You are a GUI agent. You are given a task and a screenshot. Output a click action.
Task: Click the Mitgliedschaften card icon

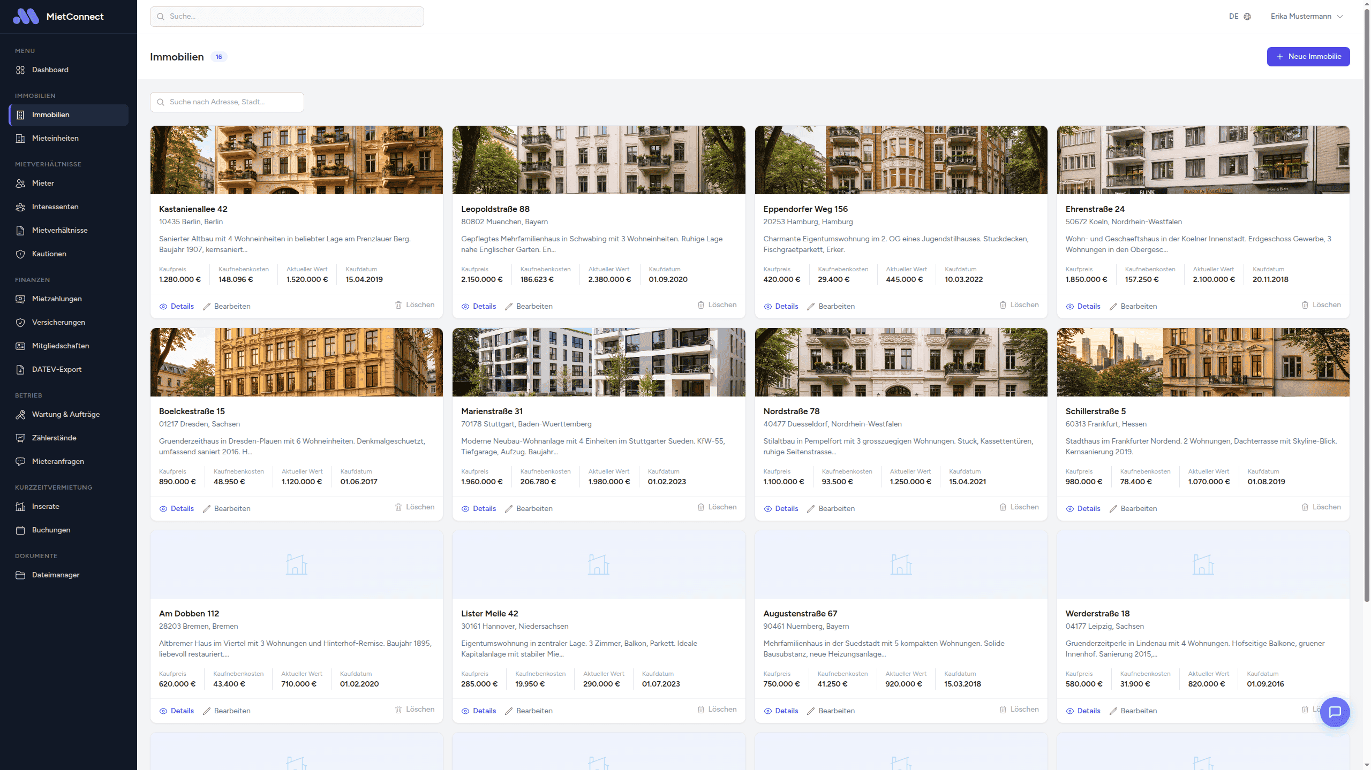[20, 346]
